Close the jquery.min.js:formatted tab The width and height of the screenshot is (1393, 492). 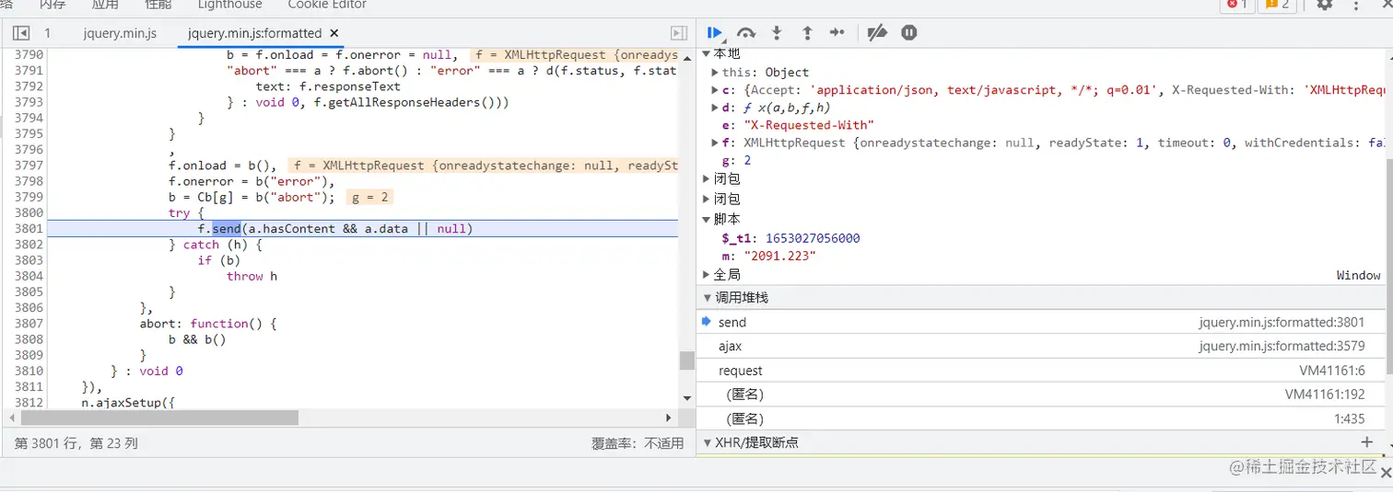[x=335, y=33]
